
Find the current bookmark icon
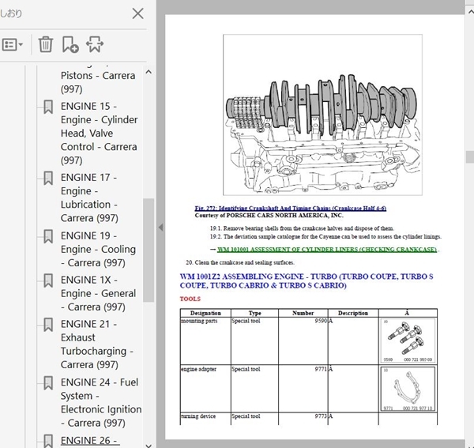click(x=95, y=44)
